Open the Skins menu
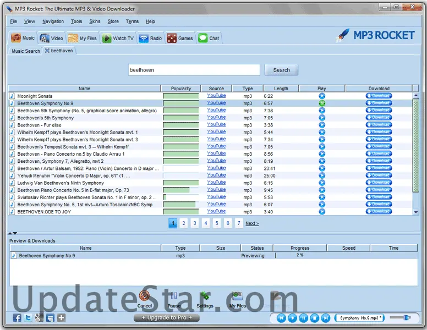427x330 pixels. pyautogui.click(x=95, y=21)
